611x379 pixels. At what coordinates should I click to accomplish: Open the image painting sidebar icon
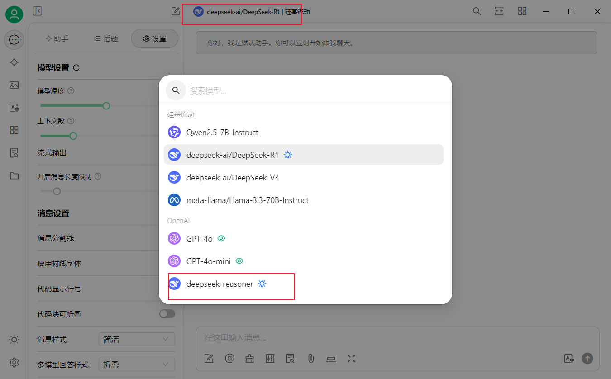[x=14, y=85]
